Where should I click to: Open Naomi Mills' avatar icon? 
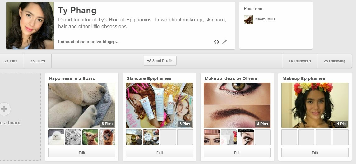pyautogui.click(x=248, y=19)
